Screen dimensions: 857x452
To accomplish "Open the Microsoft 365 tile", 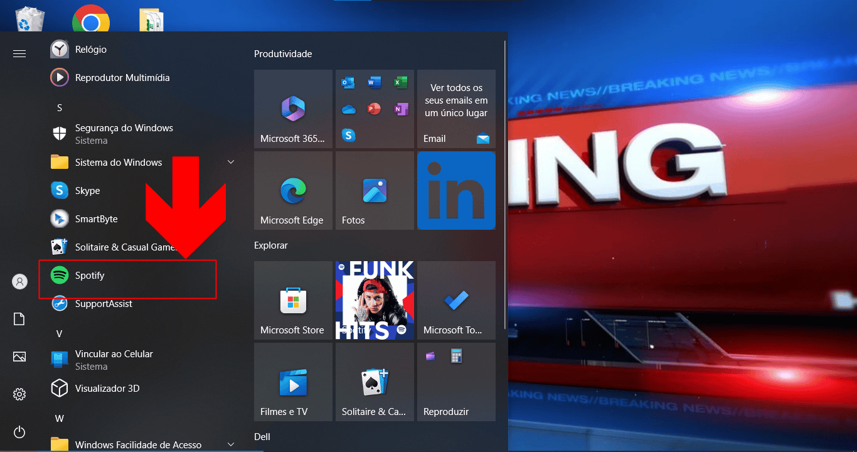I will (x=293, y=109).
